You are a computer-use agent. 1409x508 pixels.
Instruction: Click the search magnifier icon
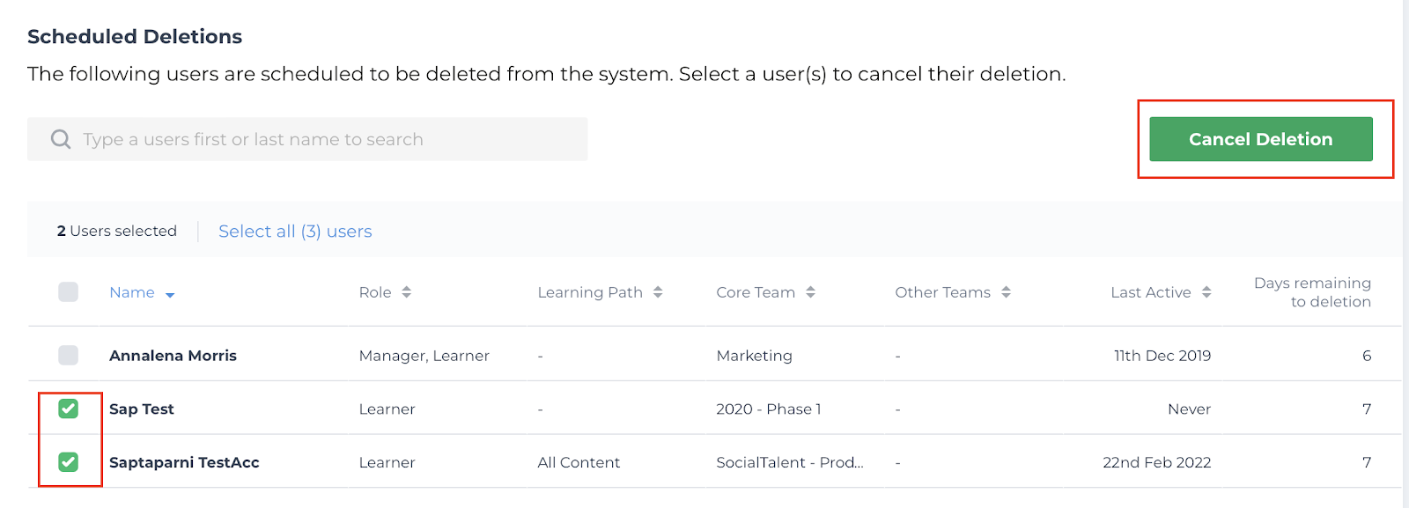[x=61, y=139]
